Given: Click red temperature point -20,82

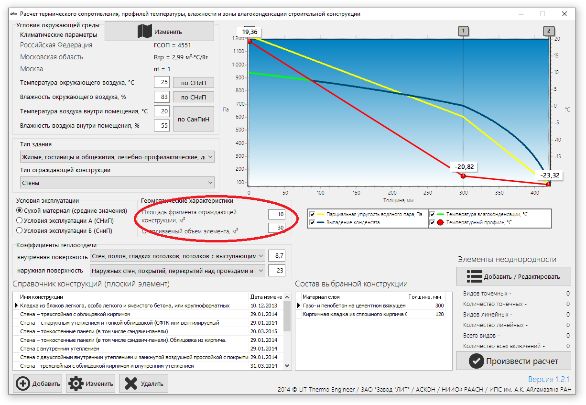Looking at the screenshot, I should 463,176.
